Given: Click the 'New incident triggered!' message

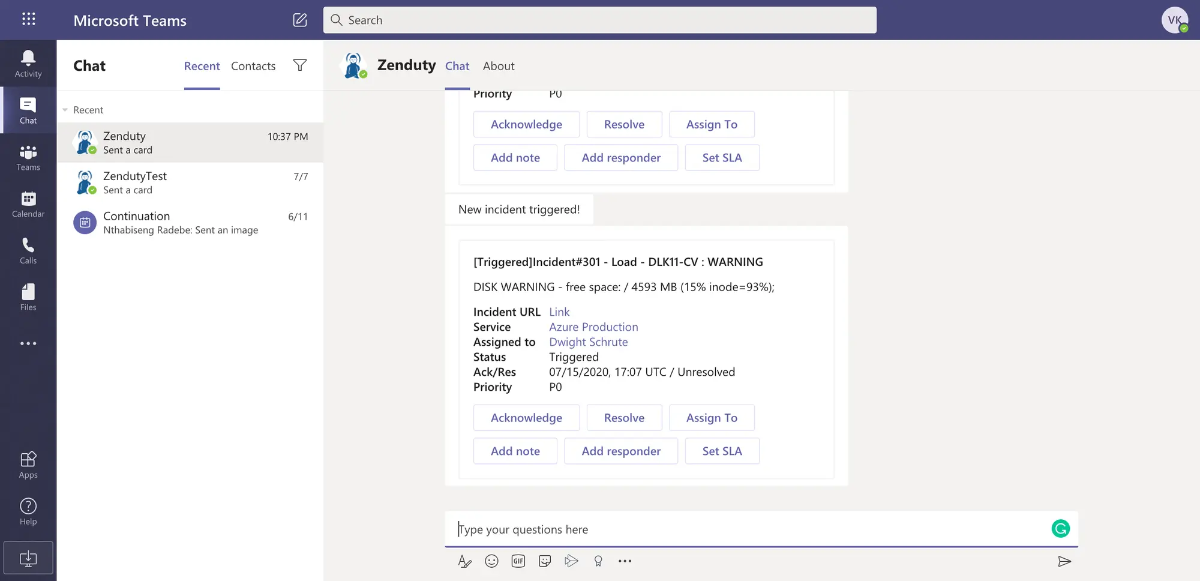Looking at the screenshot, I should 519,209.
